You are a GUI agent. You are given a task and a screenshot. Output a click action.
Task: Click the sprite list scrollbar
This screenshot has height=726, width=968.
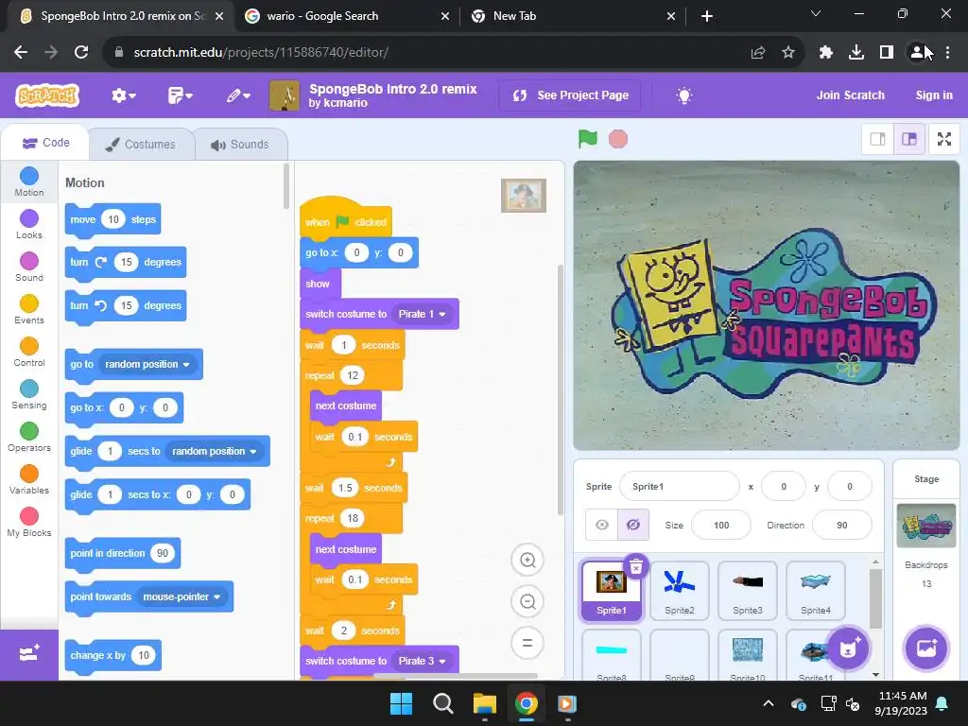click(x=875, y=598)
